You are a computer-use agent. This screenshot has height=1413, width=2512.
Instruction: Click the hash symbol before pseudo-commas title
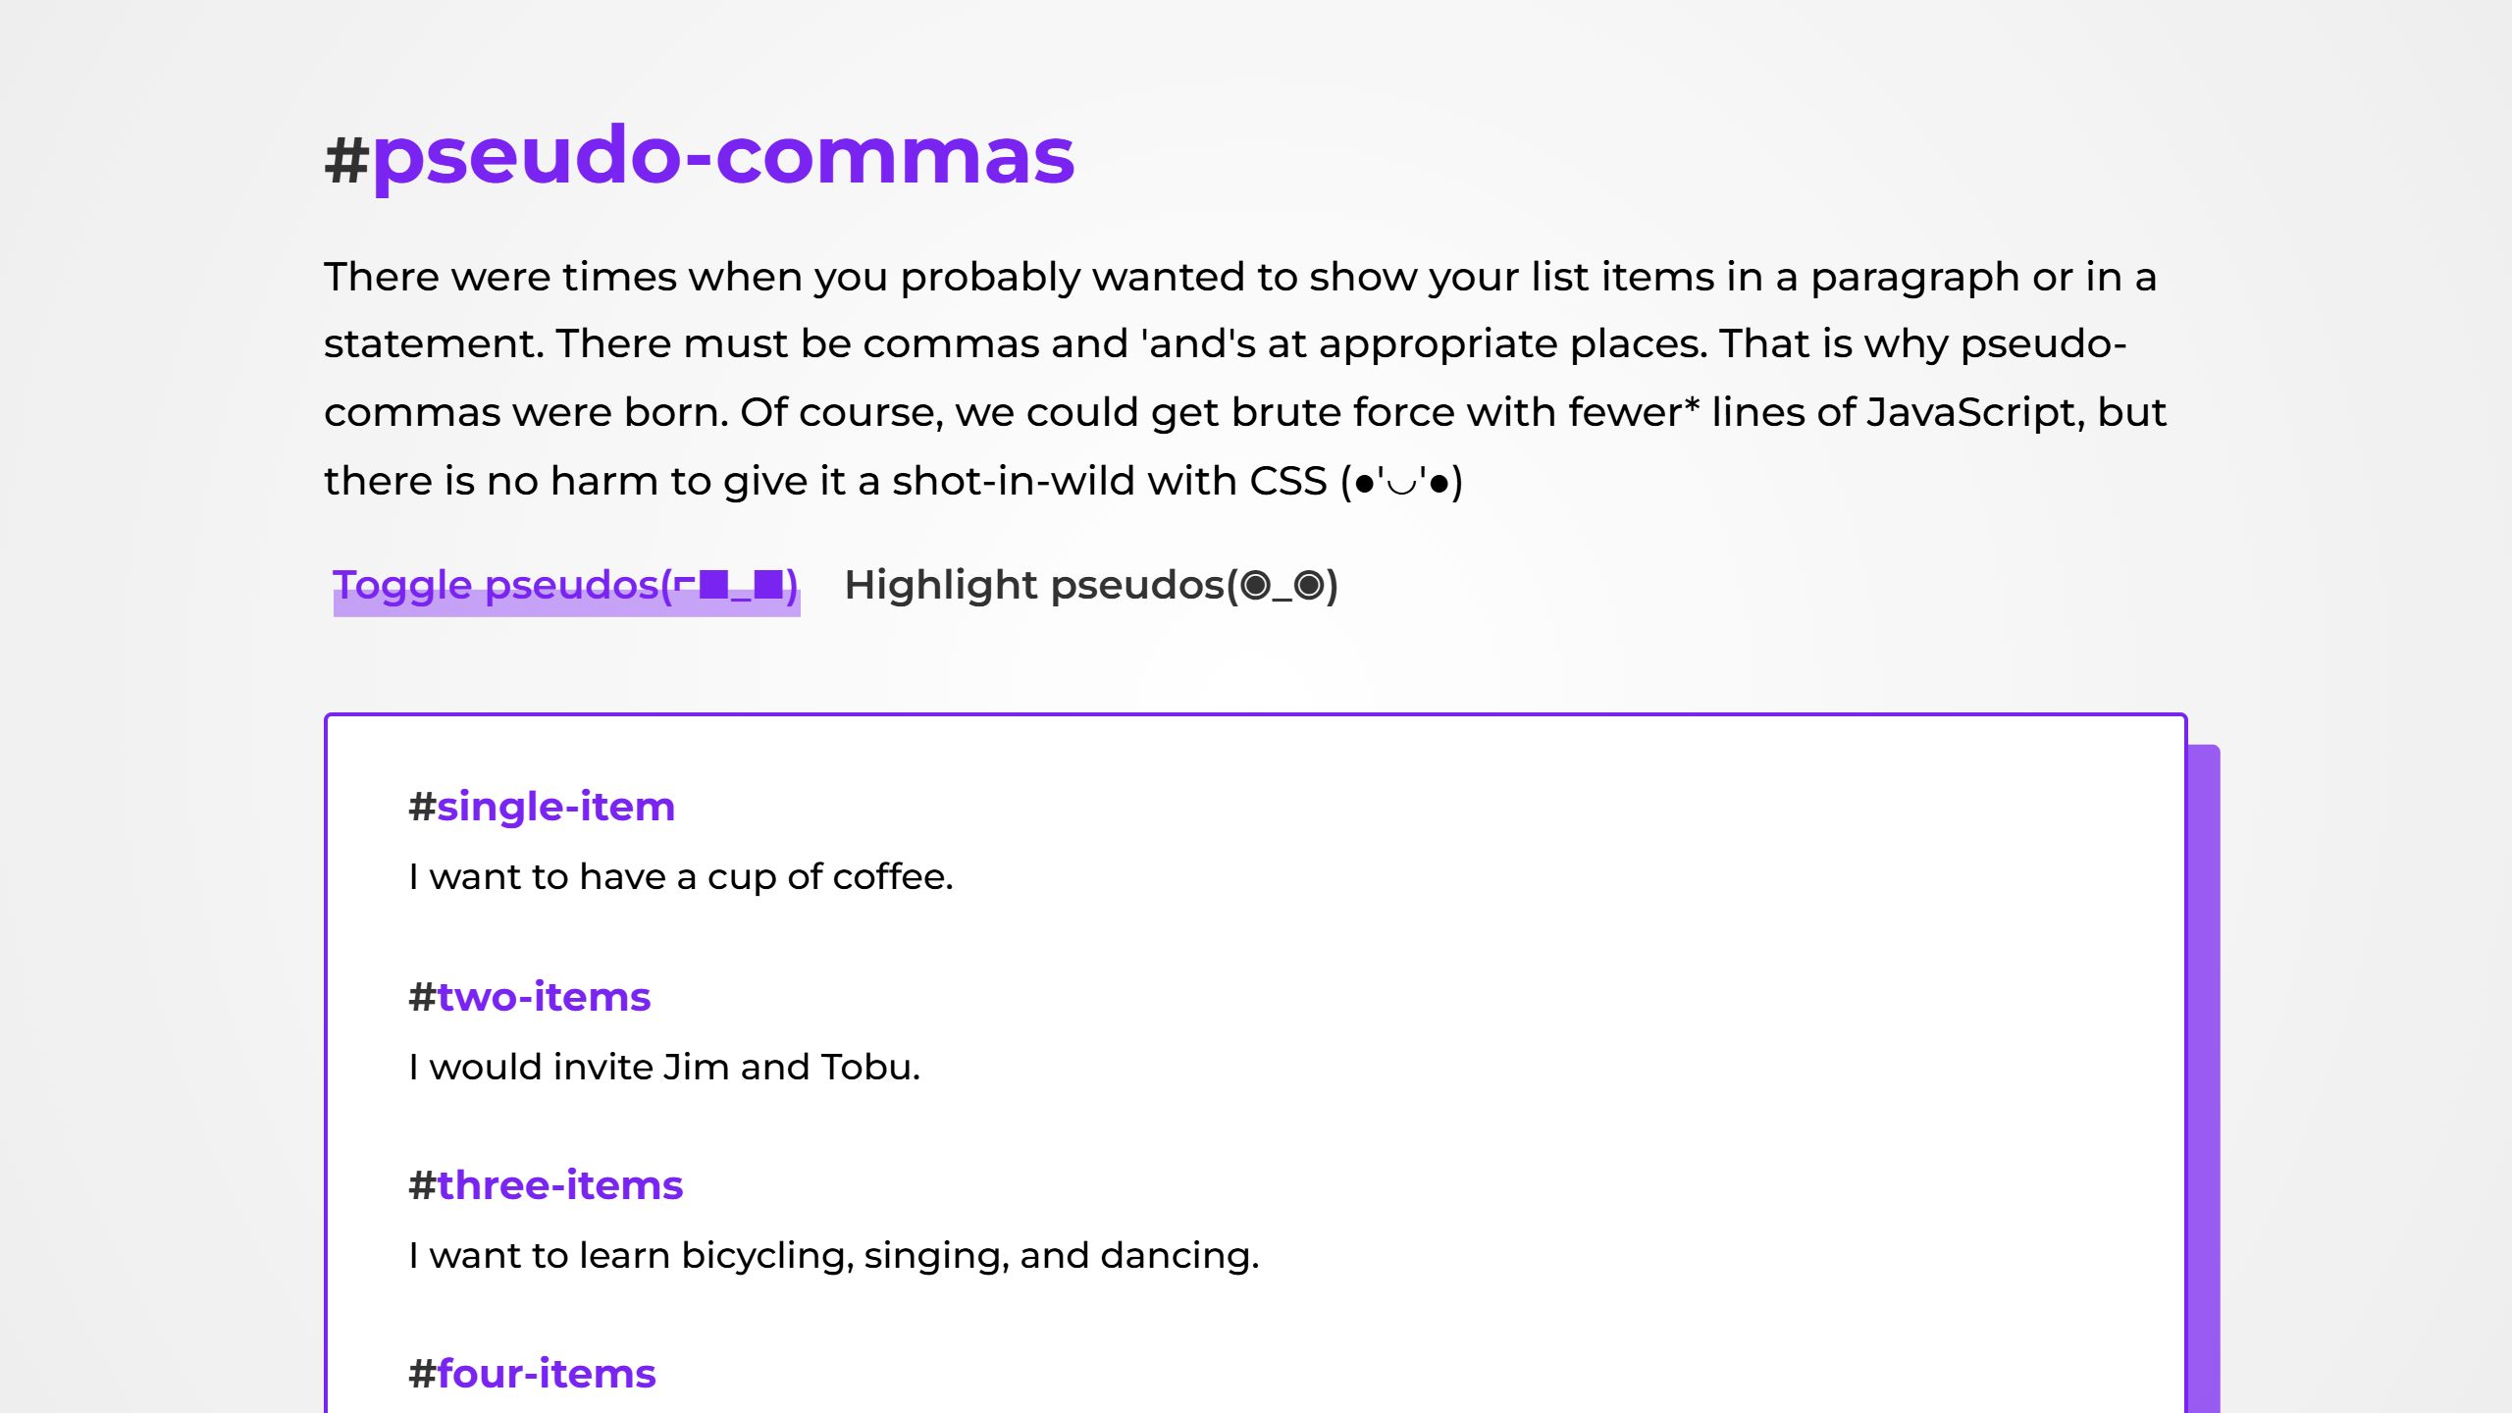click(x=346, y=158)
